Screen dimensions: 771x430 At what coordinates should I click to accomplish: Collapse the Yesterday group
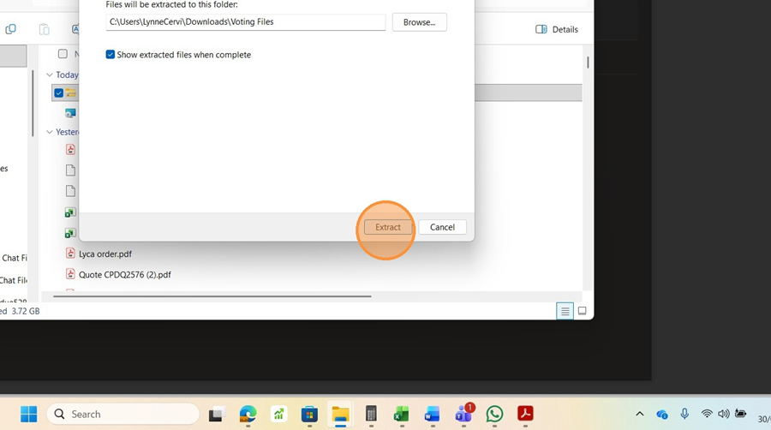[49, 132]
